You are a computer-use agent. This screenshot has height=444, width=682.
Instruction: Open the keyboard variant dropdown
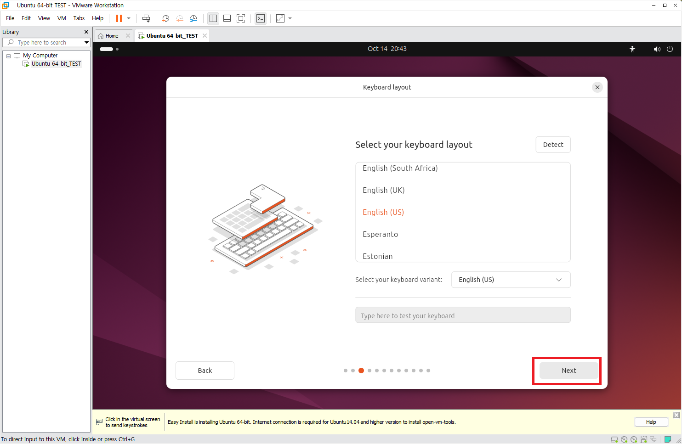click(511, 280)
